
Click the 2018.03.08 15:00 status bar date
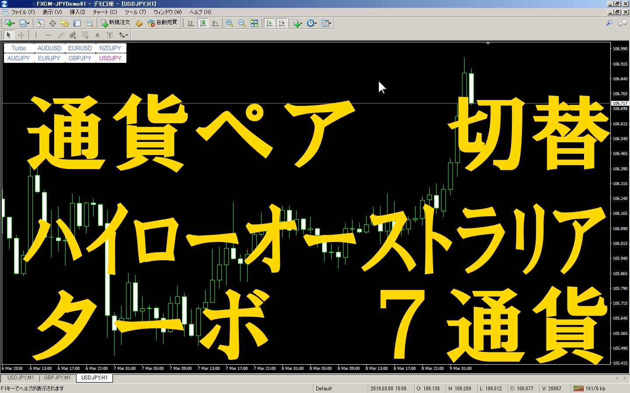pyautogui.click(x=388, y=388)
